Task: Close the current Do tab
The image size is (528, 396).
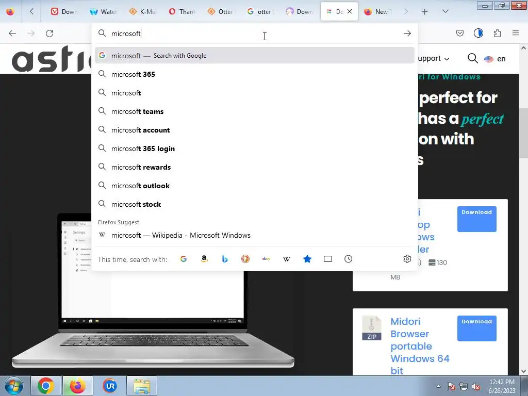Action: click(x=350, y=11)
